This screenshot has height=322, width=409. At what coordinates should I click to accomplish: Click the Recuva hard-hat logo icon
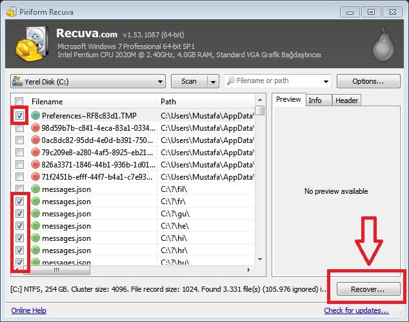32,44
